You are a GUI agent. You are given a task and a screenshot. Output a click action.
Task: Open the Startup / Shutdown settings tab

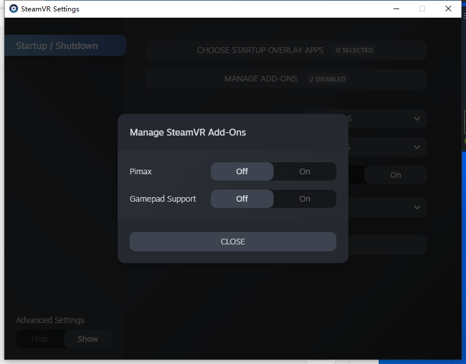(65, 46)
